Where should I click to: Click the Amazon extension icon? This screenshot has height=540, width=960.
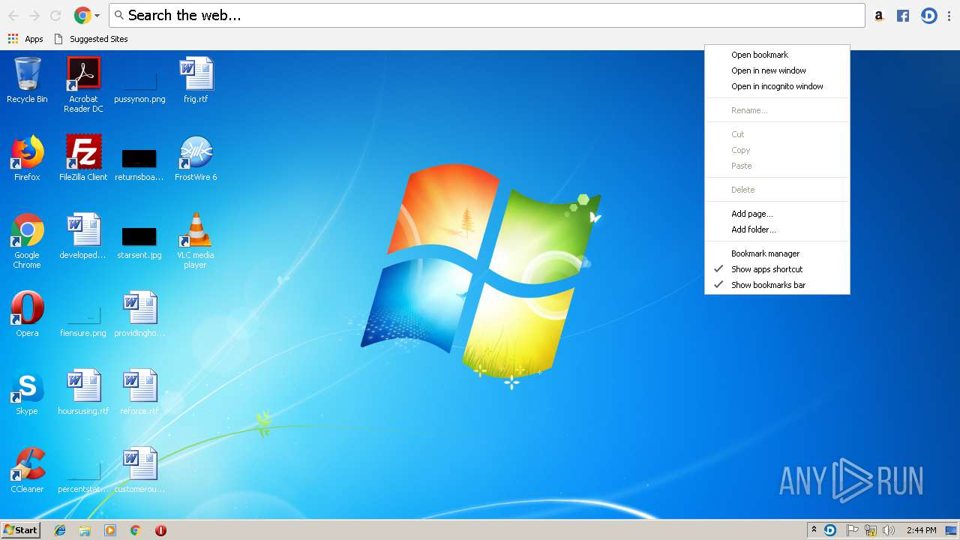click(879, 15)
